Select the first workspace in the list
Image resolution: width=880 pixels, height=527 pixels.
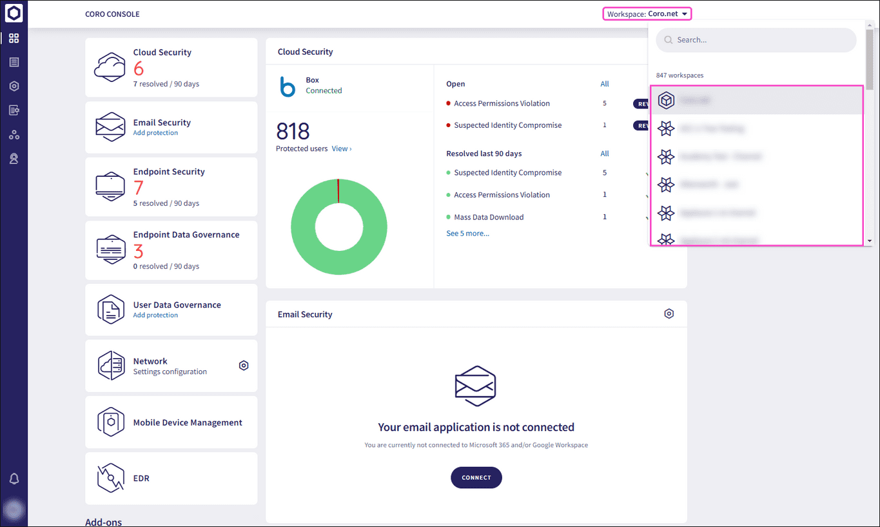click(x=756, y=101)
